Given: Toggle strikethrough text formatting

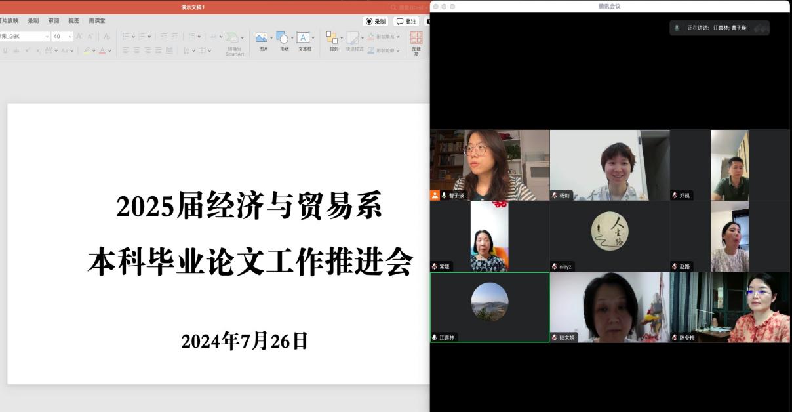Looking at the screenshot, I should (x=16, y=51).
